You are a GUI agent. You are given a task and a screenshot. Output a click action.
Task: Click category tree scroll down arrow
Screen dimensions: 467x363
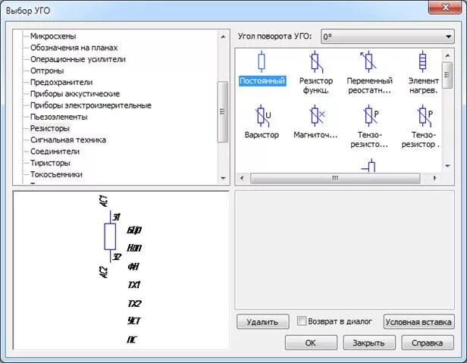point(223,178)
